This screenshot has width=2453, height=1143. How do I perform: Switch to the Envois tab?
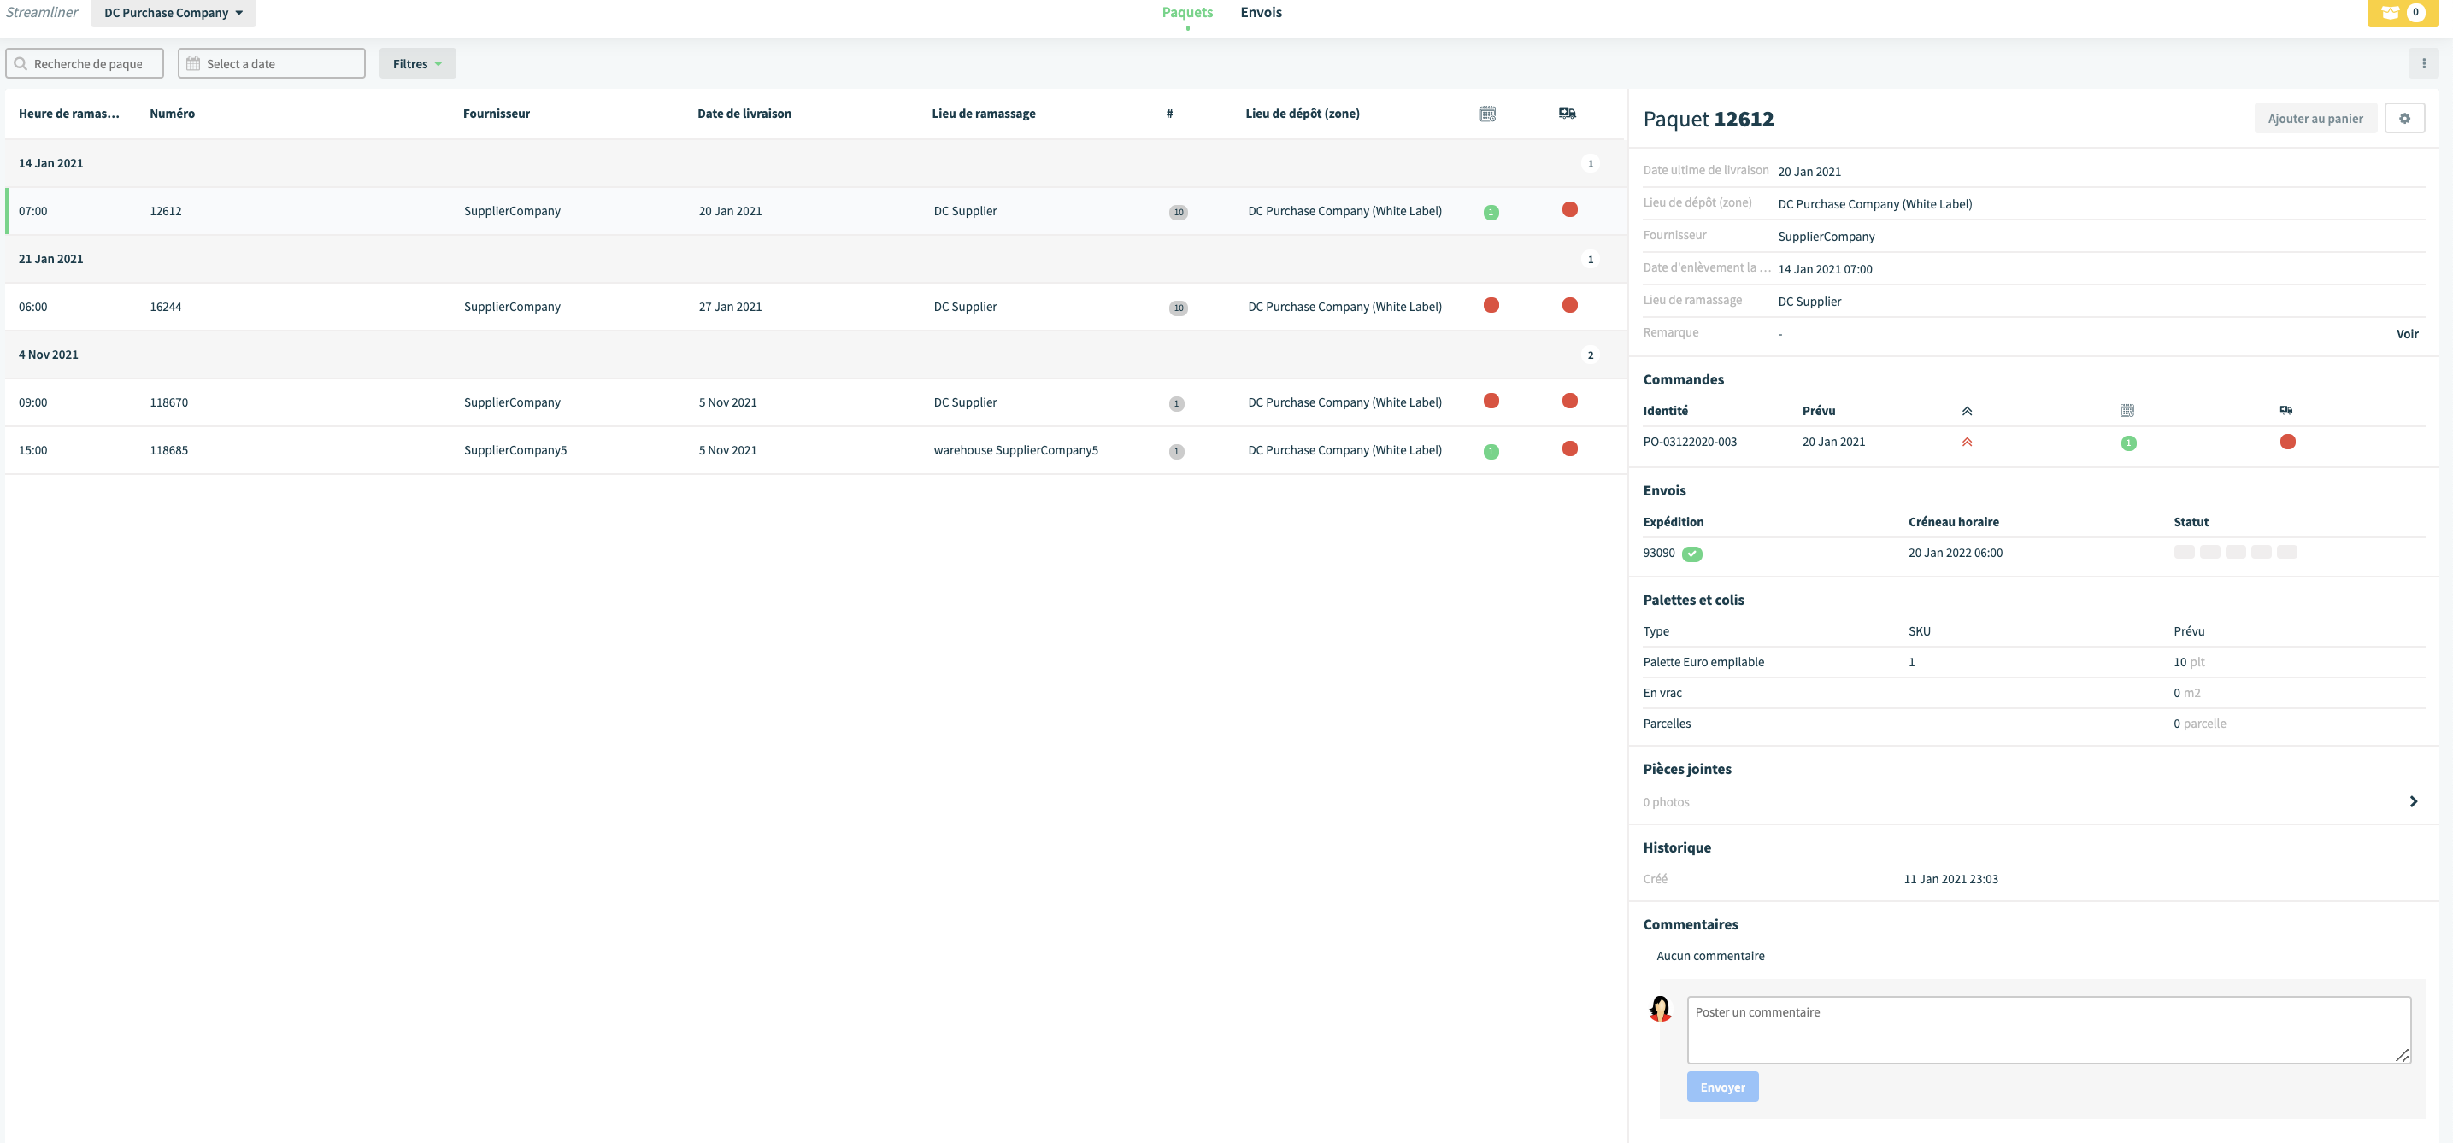coord(1261,12)
